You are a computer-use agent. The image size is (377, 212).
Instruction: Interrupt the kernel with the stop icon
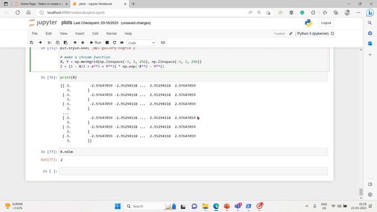[x=107, y=42]
